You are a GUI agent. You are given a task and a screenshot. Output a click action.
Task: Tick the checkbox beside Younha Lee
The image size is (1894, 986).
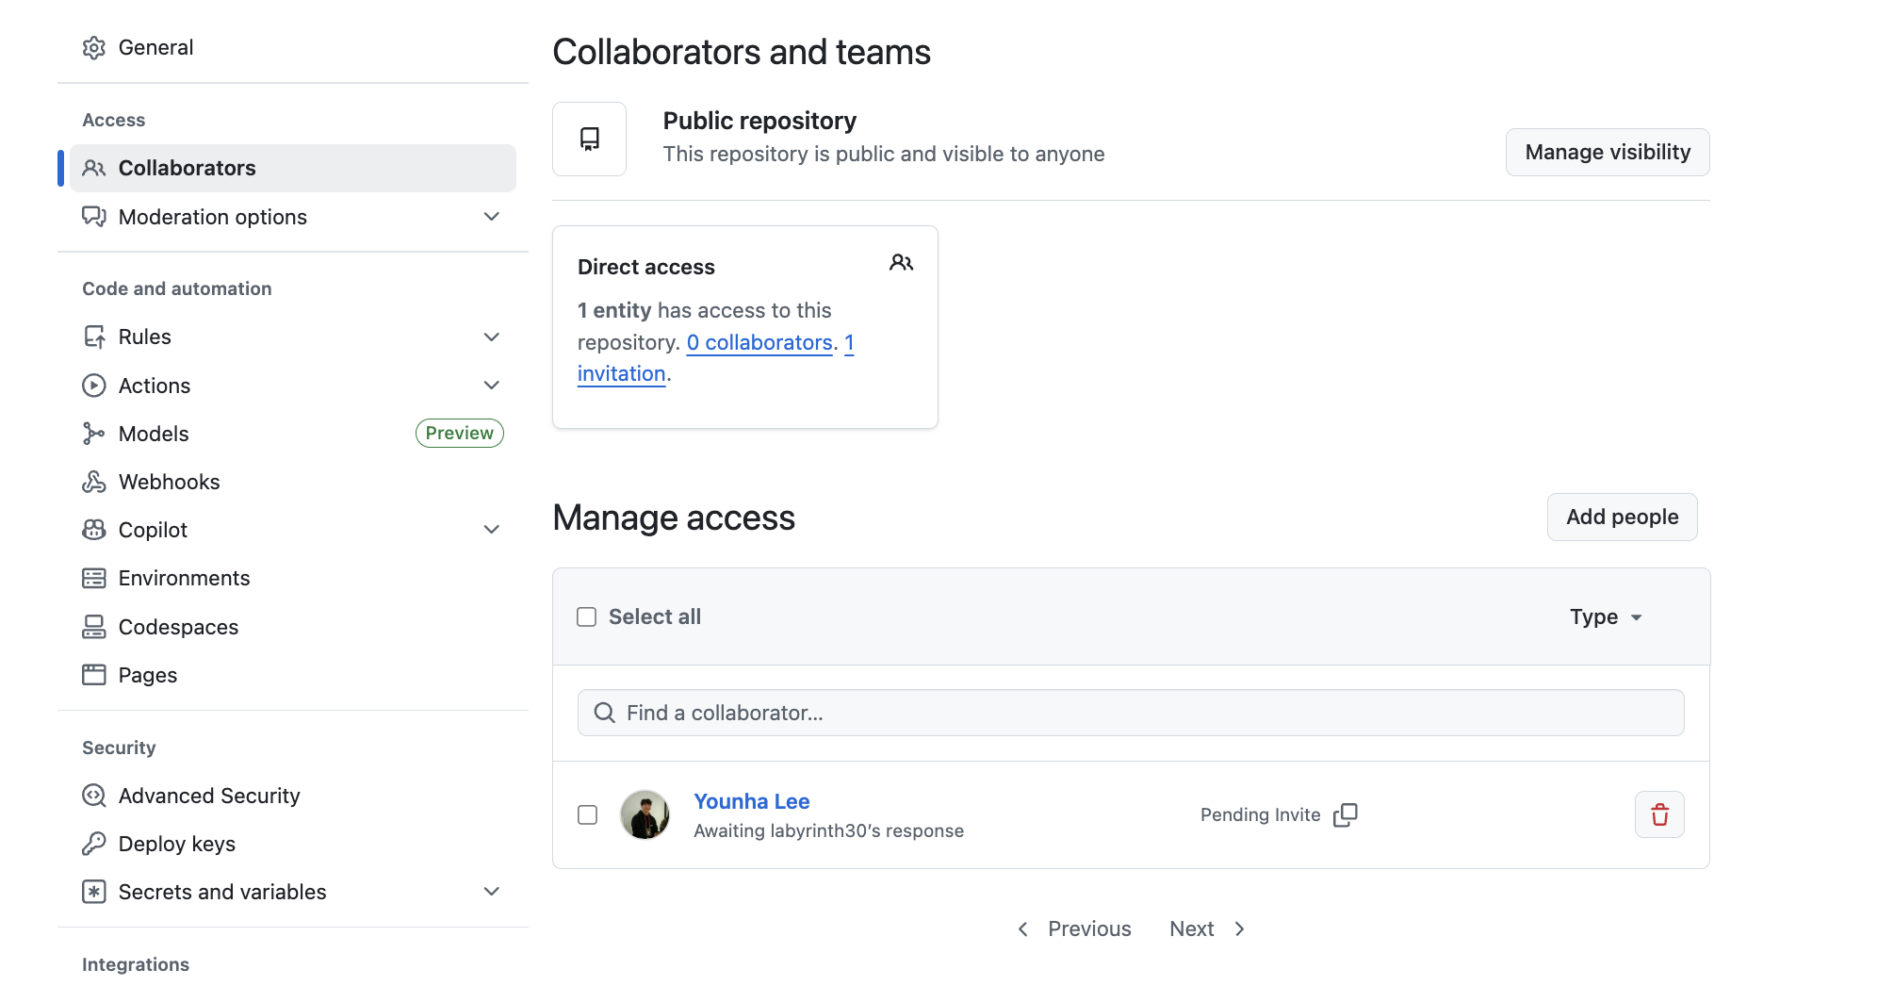pyautogui.click(x=587, y=814)
